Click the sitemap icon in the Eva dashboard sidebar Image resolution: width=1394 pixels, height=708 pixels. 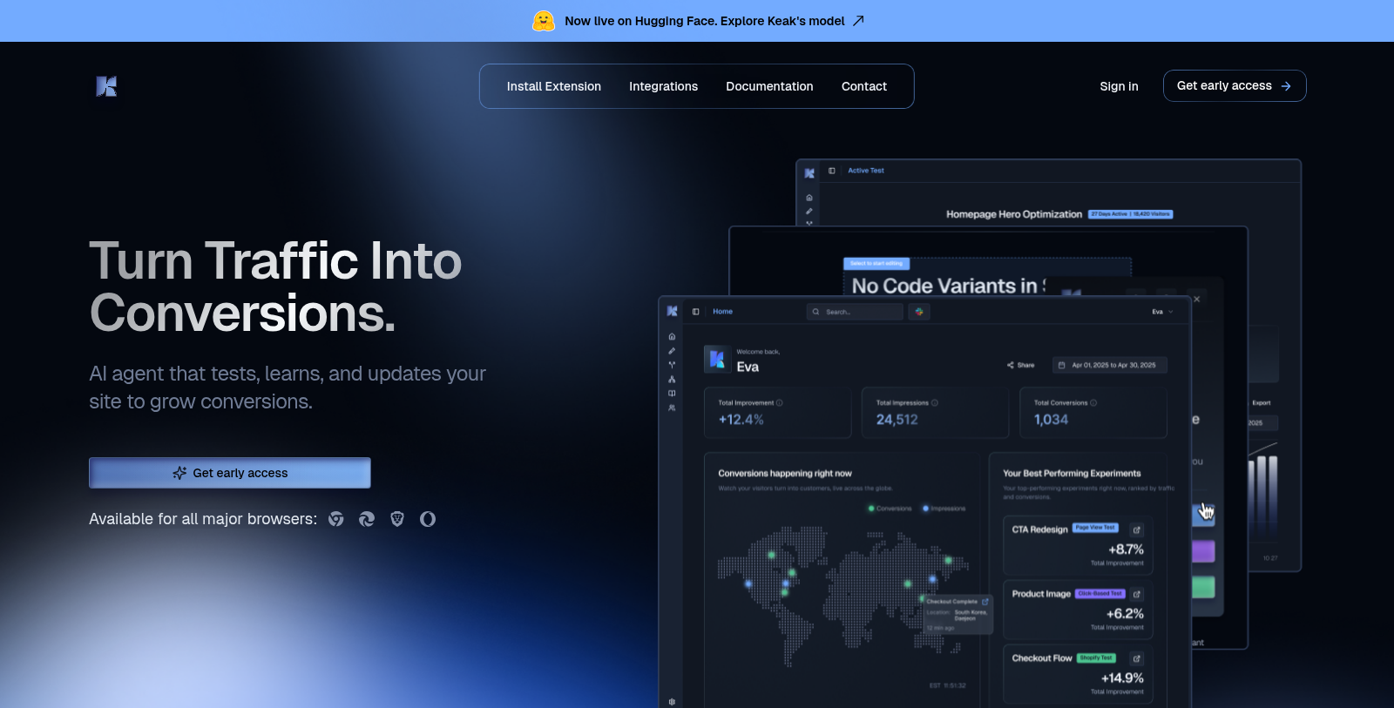point(672,379)
